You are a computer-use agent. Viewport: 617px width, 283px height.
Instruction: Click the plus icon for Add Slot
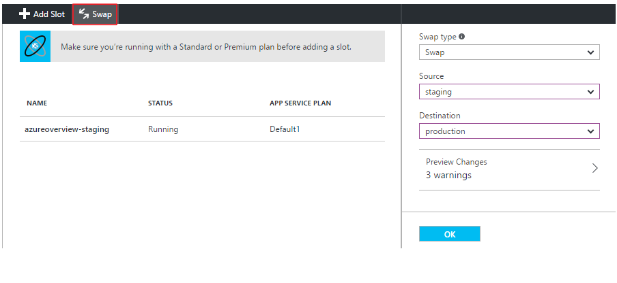(25, 14)
